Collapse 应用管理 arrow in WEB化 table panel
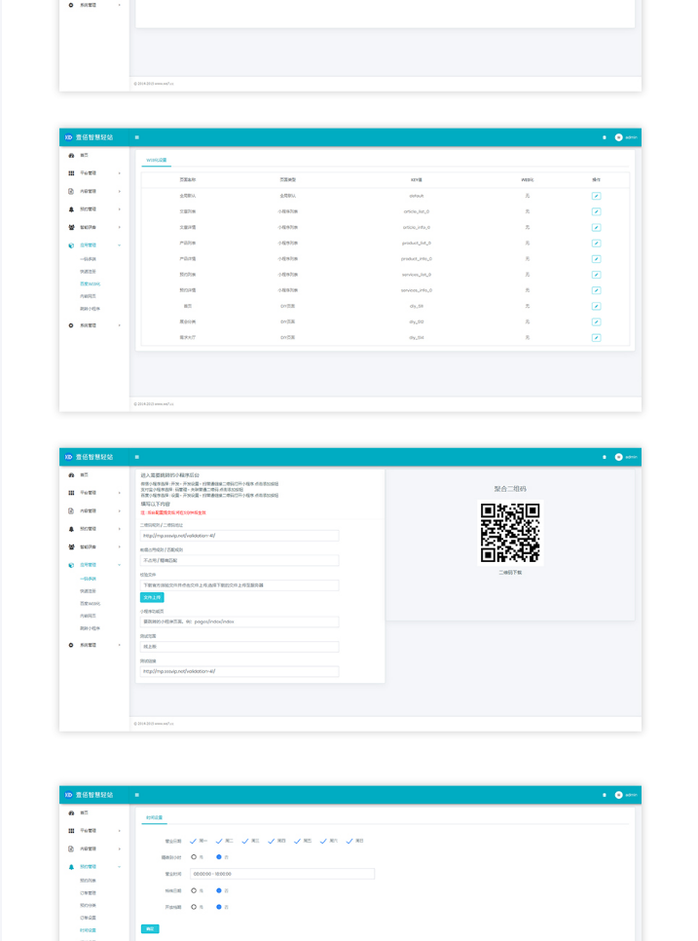698x941 pixels. point(120,245)
